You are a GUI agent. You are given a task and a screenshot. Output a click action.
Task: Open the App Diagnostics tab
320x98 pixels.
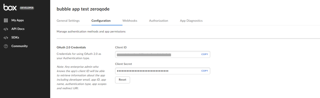pos(191,21)
